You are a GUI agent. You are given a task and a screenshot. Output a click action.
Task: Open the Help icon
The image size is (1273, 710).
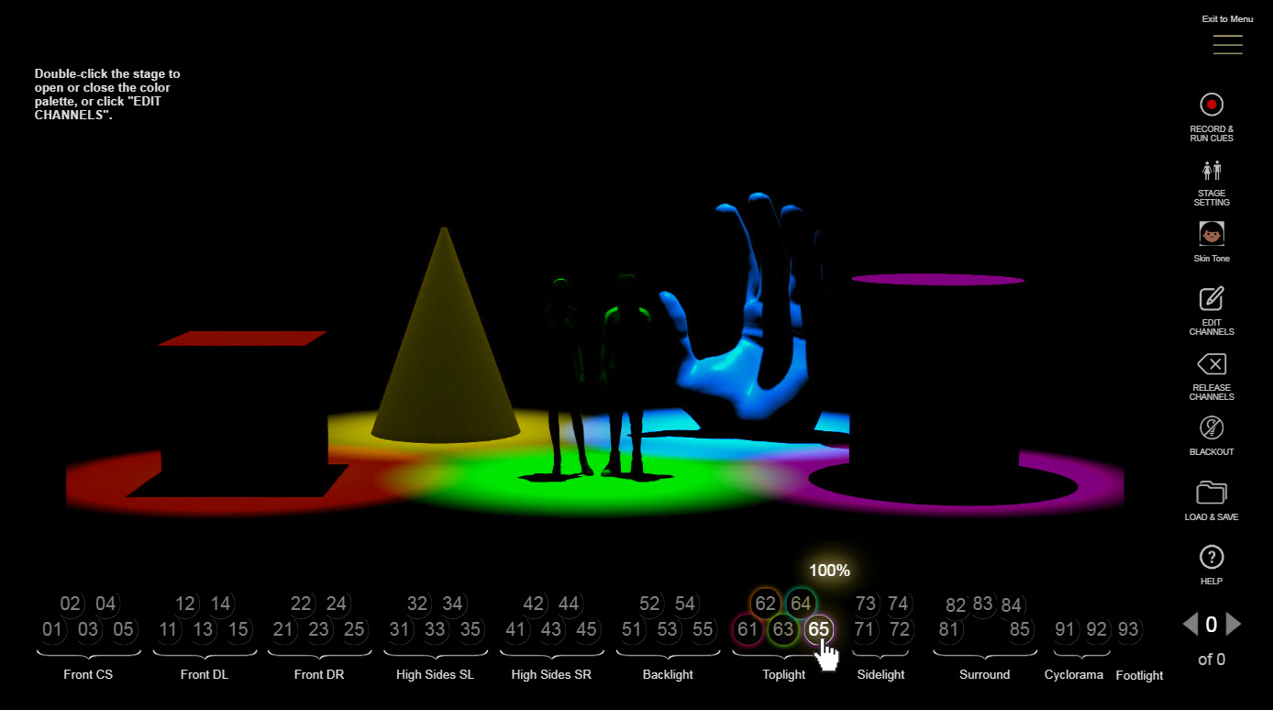[1211, 557]
